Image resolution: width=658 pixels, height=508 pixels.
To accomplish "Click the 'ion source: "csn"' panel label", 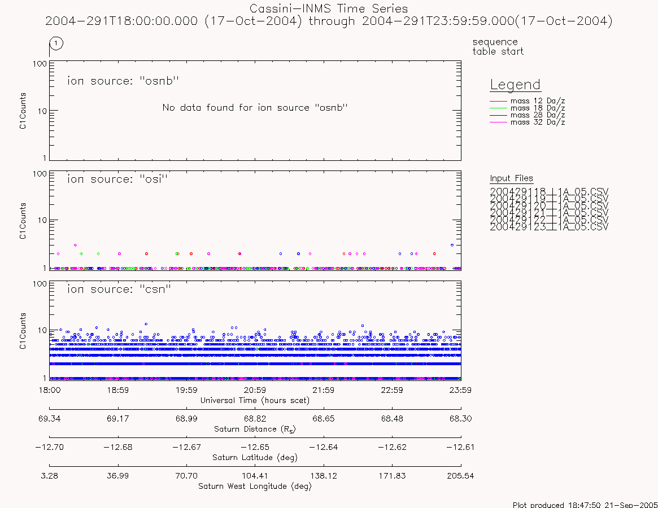I will tap(119, 289).
